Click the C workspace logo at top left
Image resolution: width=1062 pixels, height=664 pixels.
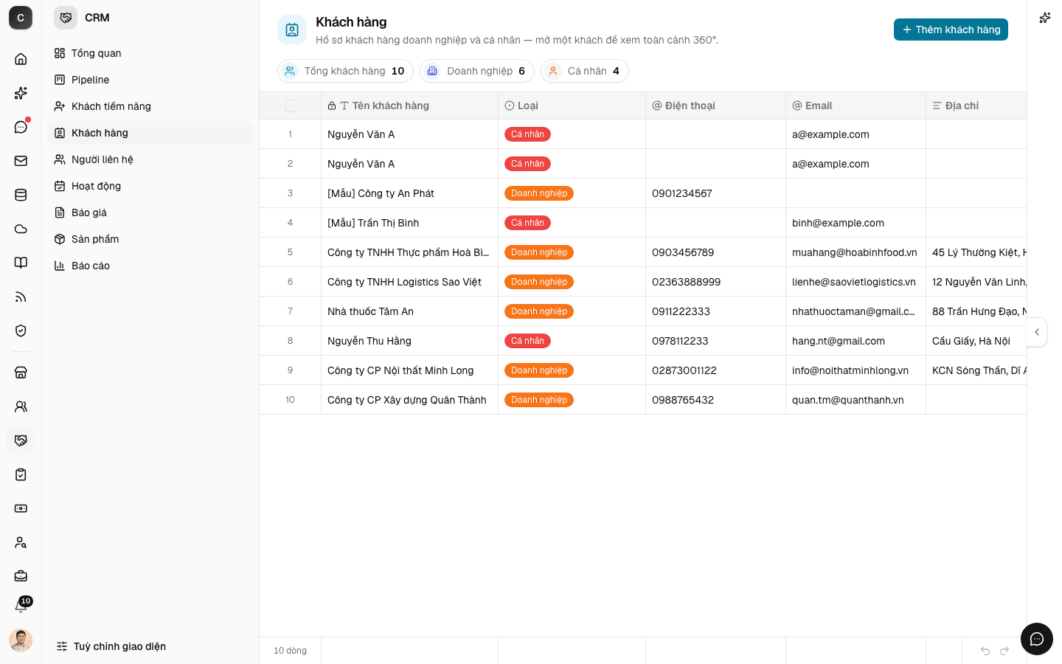(x=21, y=18)
